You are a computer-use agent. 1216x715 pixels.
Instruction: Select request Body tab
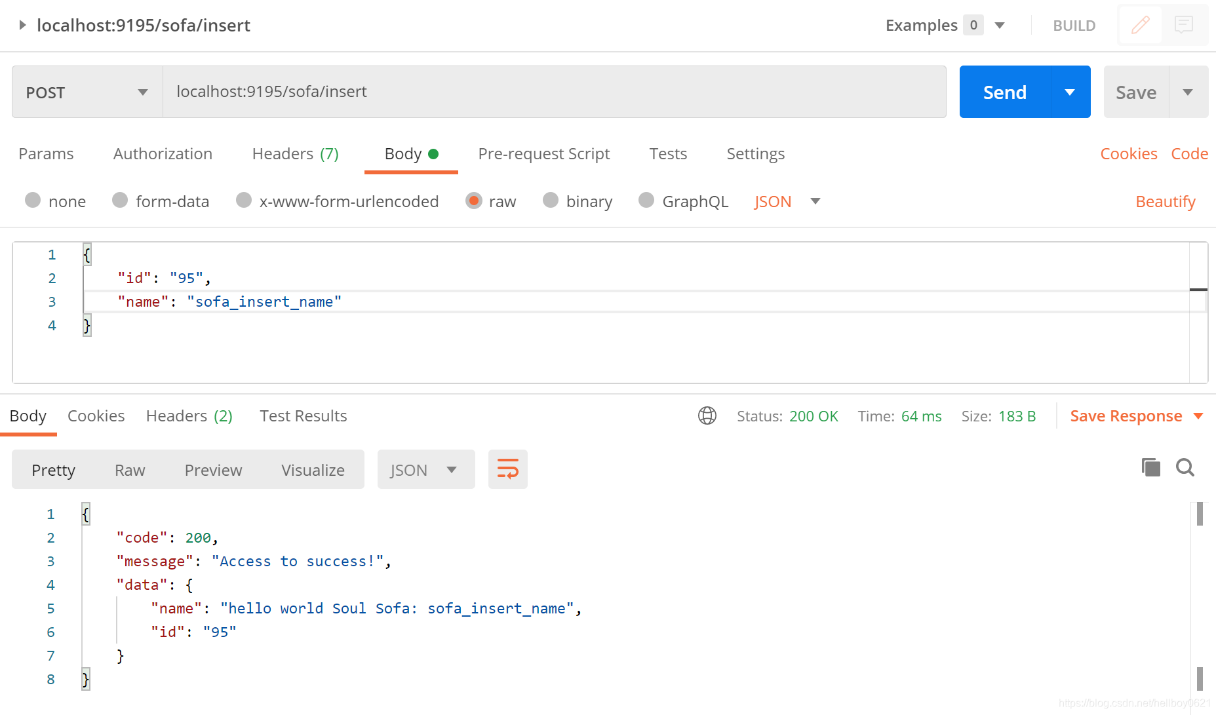pyautogui.click(x=411, y=153)
